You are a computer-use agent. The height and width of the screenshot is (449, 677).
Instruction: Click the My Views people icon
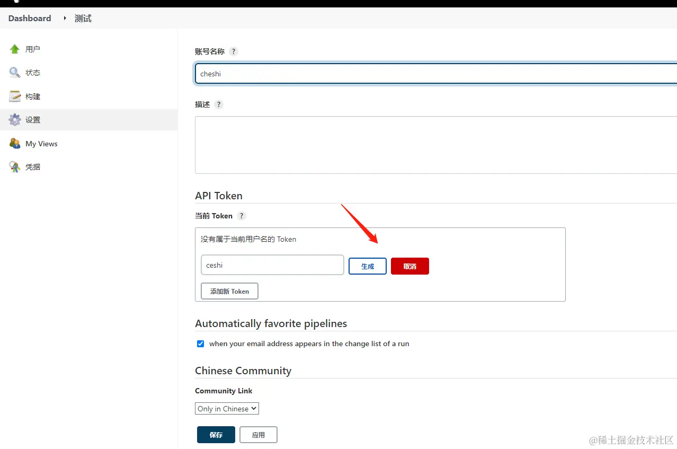15,144
